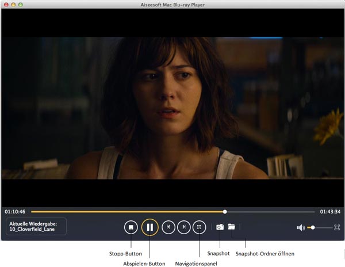Click the total duration 01:43:34
Viewport: 345px width, 267px height.
point(330,212)
